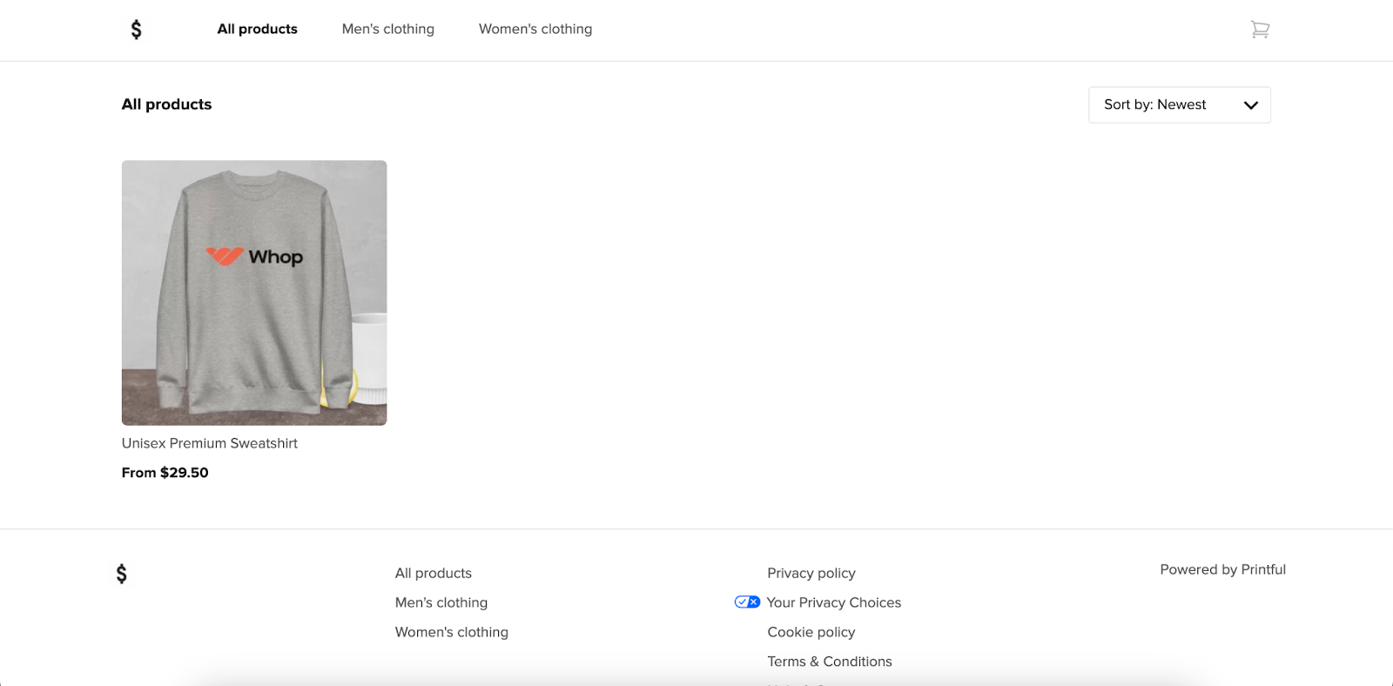1393x686 pixels.
Task: Open the Terms & Conditions link
Action: tap(830, 662)
